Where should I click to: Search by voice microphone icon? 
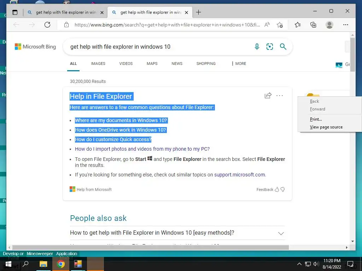[x=257, y=47]
